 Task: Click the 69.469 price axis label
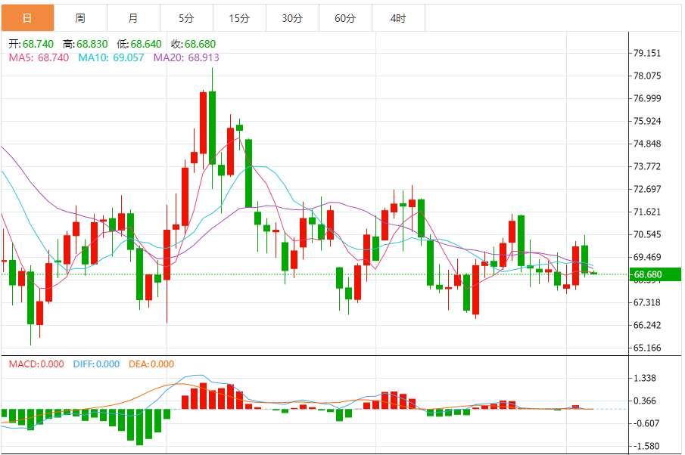pyautogui.click(x=647, y=258)
